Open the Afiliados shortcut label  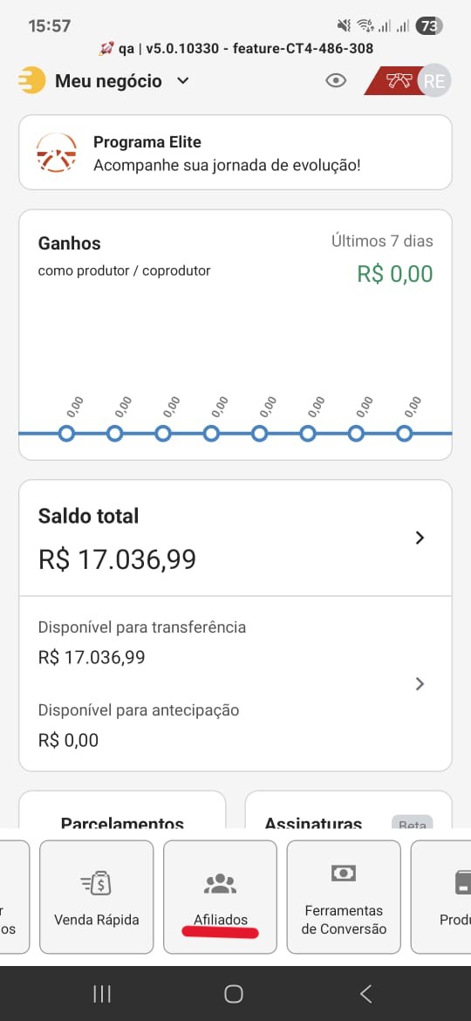221,920
